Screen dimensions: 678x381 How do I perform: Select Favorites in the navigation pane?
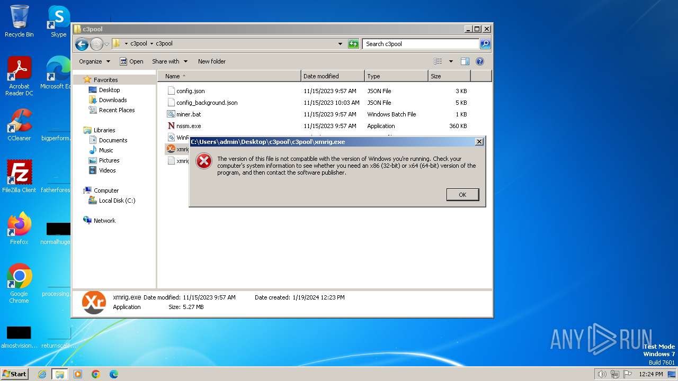tap(105, 80)
